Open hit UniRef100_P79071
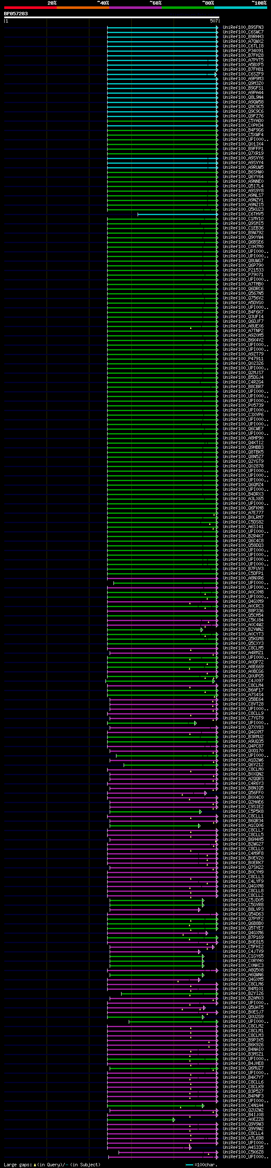The width and height of the screenshot is (271, 1168). click(x=243, y=275)
